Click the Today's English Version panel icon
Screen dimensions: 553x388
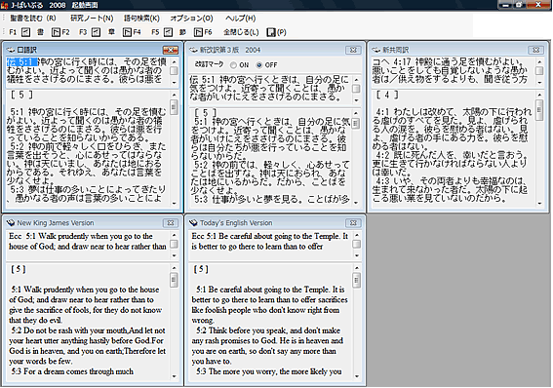193,222
